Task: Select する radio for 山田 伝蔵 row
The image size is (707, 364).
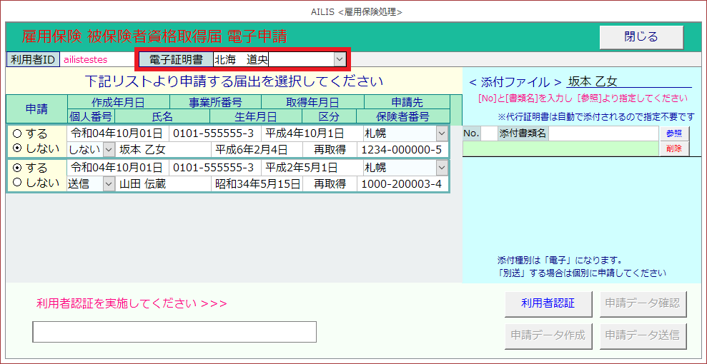Action: click(17, 168)
